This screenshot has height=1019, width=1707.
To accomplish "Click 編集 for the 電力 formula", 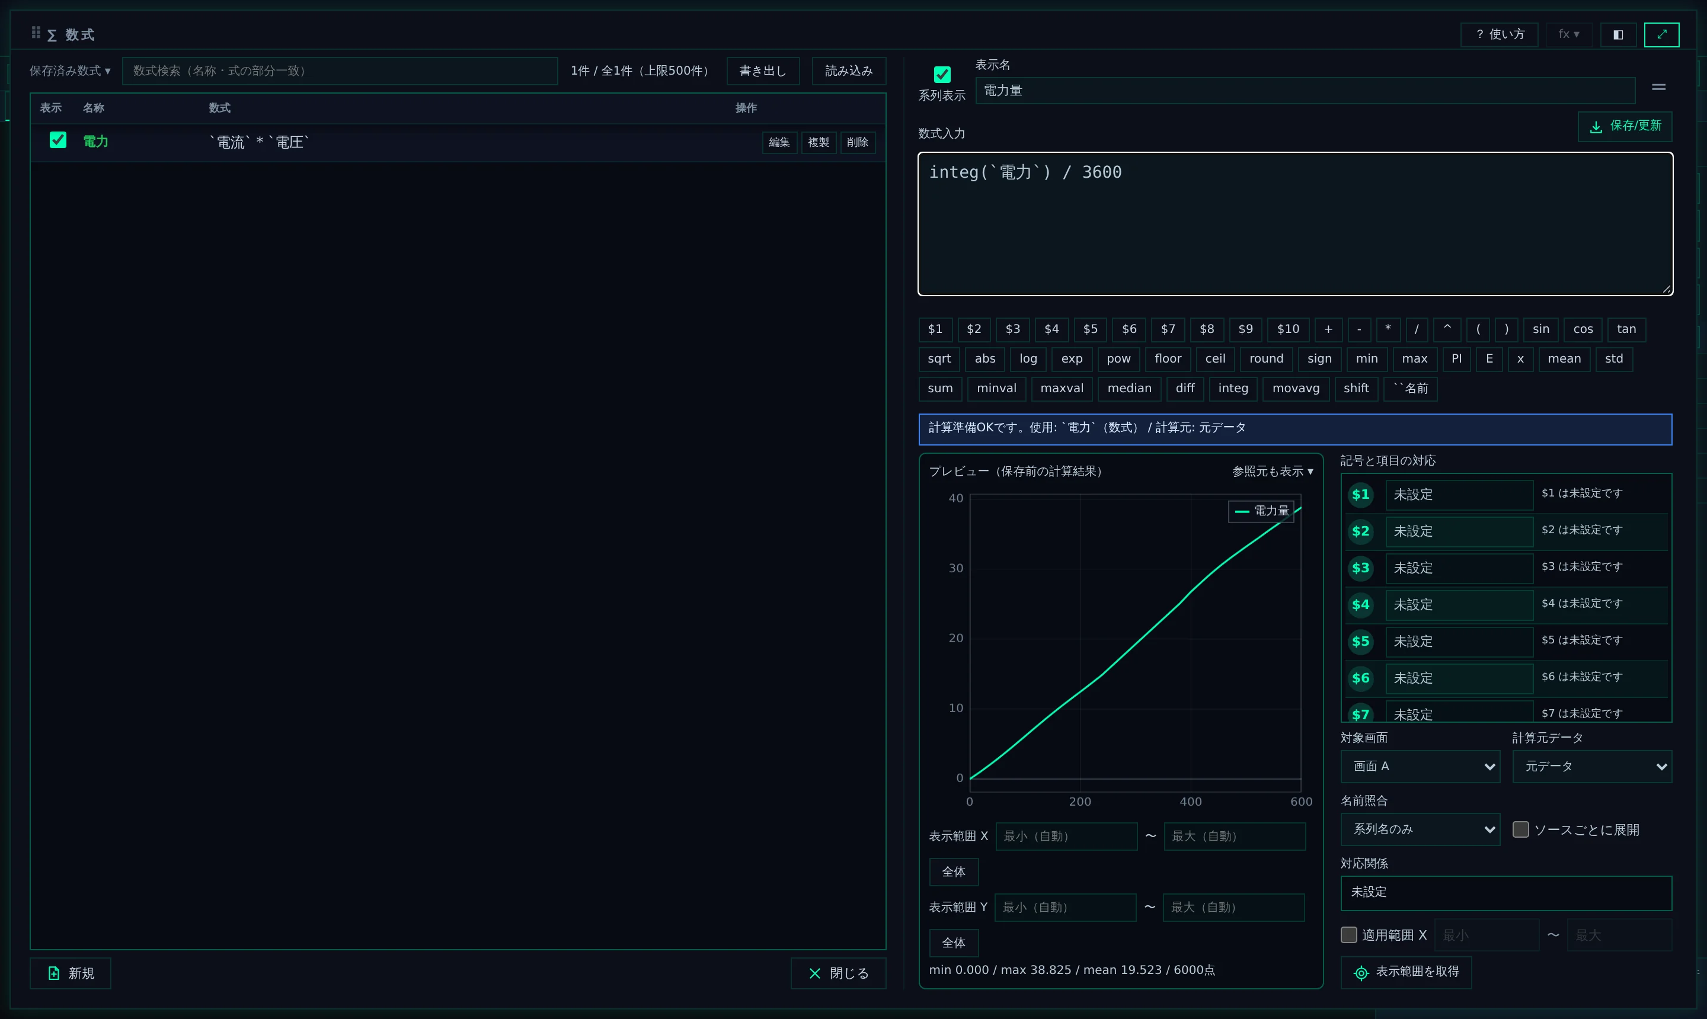I will pyautogui.click(x=779, y=142).
